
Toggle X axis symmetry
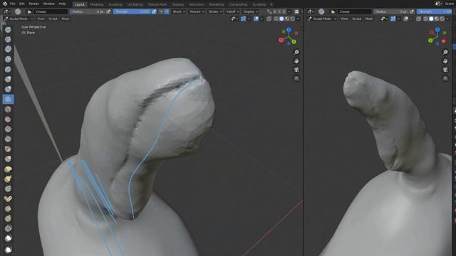(x=274, y=11)
